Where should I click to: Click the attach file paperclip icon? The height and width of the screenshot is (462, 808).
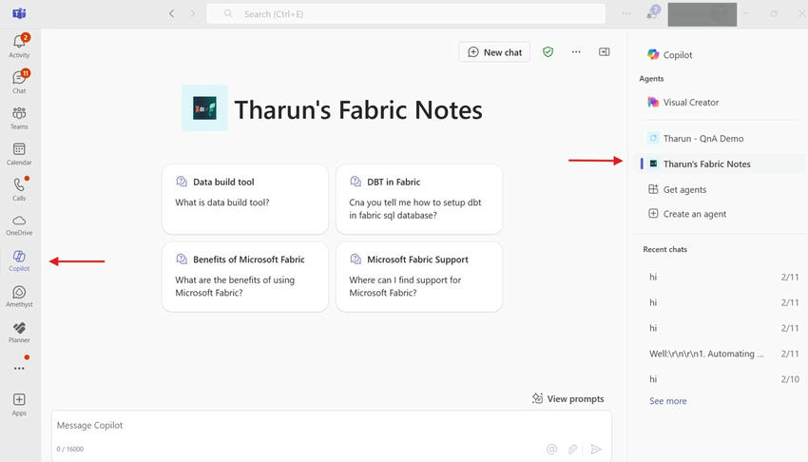pos(572,449)
